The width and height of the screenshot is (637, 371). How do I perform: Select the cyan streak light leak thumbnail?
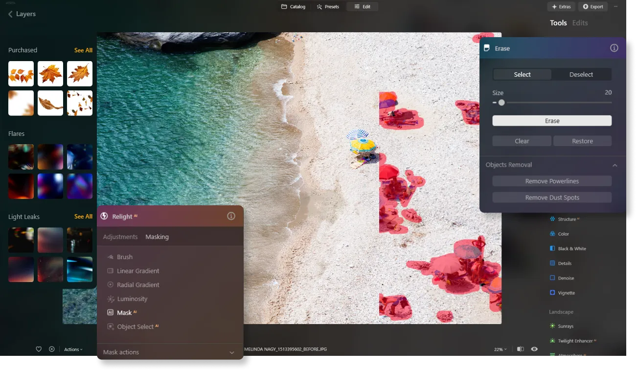80,269
